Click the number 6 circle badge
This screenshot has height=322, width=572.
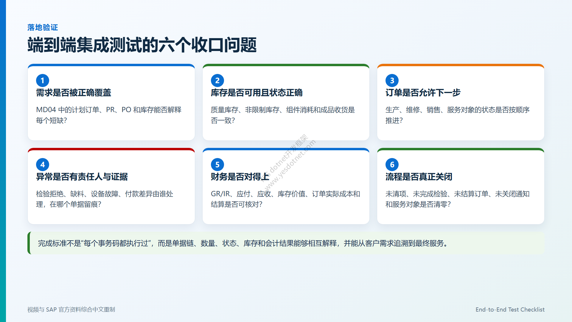click(x=392, y=165)
